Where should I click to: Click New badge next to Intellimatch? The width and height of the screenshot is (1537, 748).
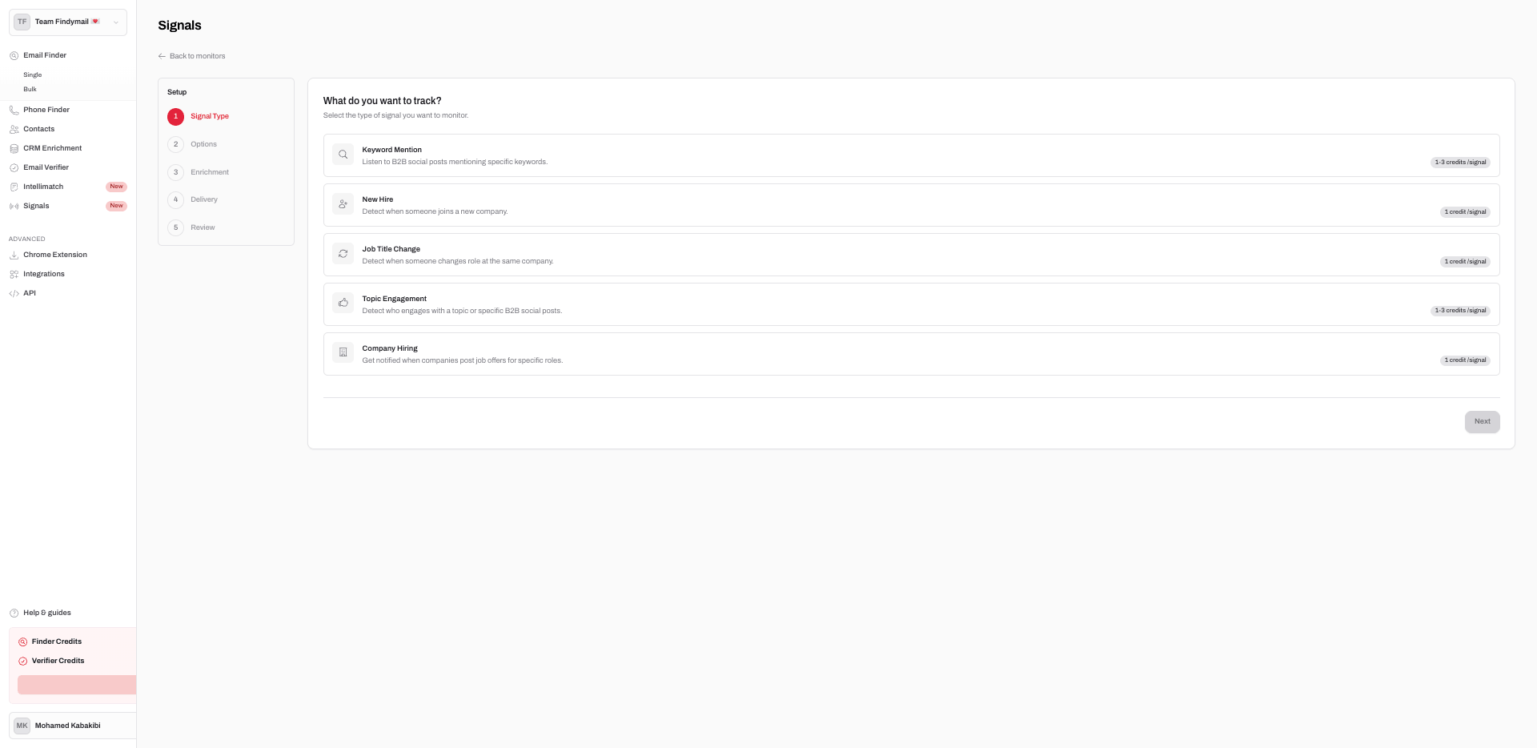(116, 187)
